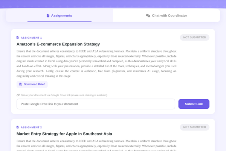
Task: Click the link chain icon
Action: [x=18, y=95]
